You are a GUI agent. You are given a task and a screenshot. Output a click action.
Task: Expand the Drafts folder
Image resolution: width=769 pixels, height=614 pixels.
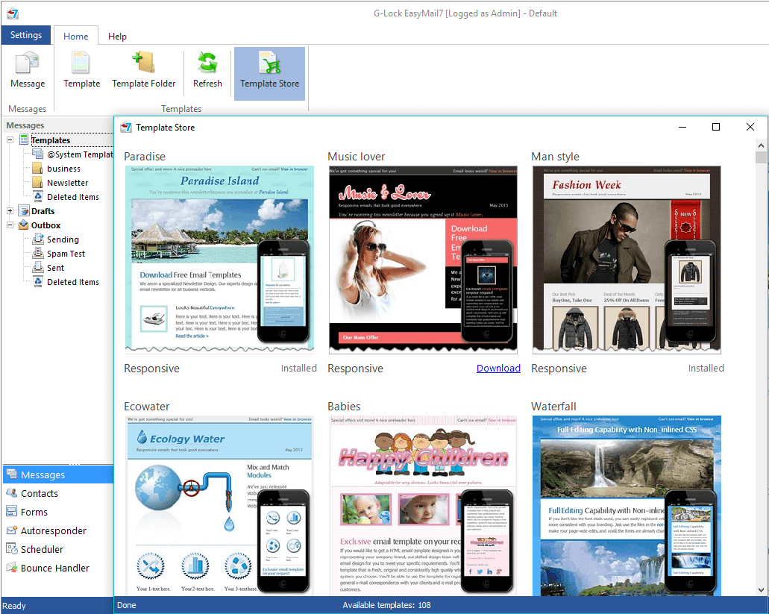tap(10, 210)
